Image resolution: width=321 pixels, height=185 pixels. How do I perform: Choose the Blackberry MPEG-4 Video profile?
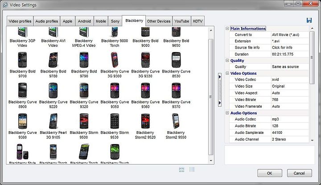(84, 32)
